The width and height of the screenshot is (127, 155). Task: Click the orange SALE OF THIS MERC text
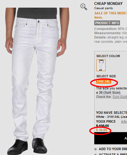point(110,13)
